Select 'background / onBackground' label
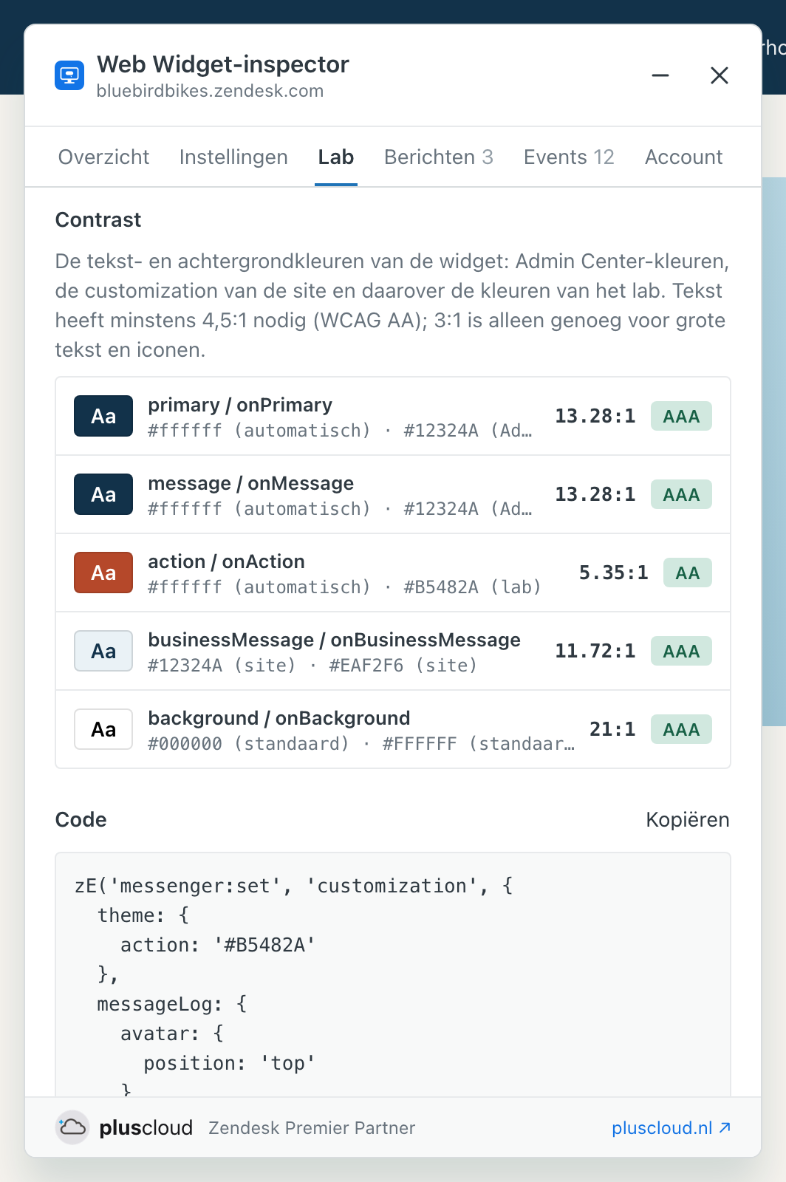The image size is (786, 1182). (x=279, y=718)
